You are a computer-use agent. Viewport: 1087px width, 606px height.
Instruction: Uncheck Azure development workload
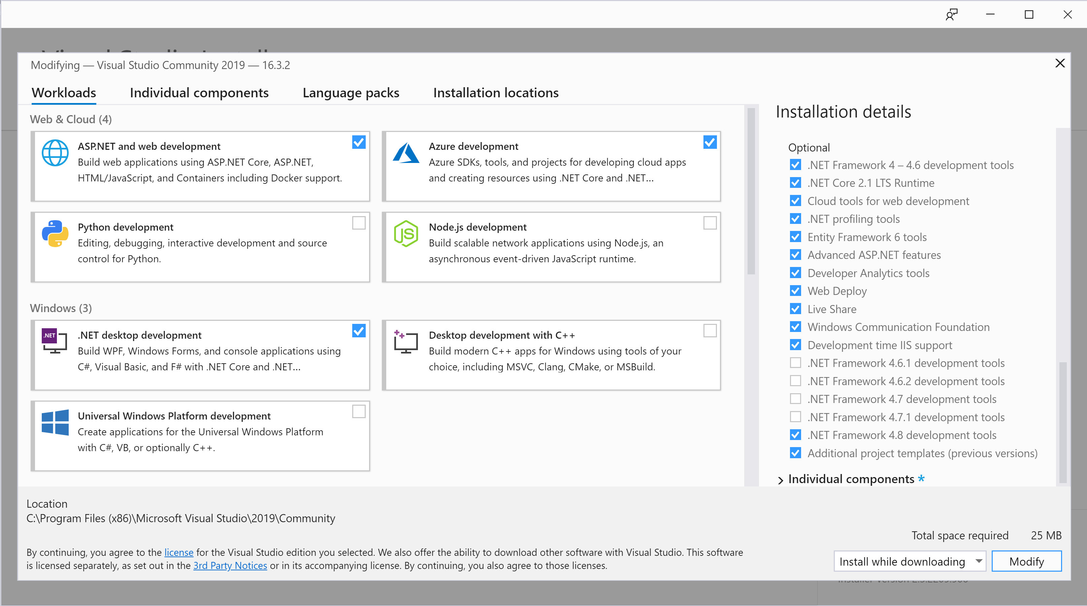pyautogui.click(x=710, y=142)
